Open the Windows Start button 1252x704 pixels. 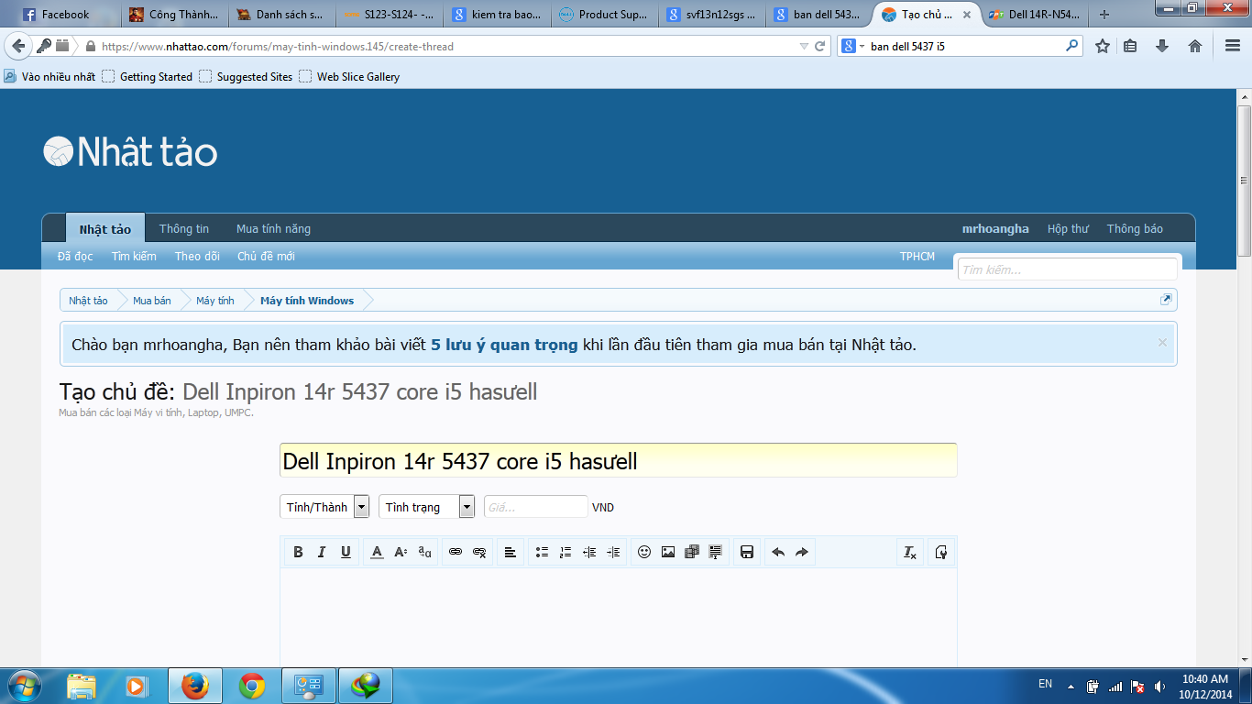(25, 686)
